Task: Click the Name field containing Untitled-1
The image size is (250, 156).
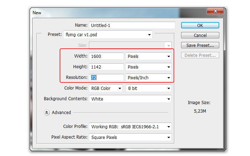Action: (x=132, y=25)
